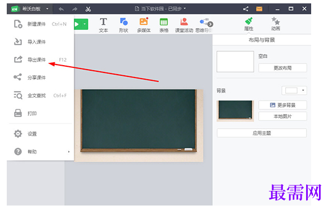The image size is (332, 210).
Task: Switch to the 属性 properties tab
Action: (249, 24)
